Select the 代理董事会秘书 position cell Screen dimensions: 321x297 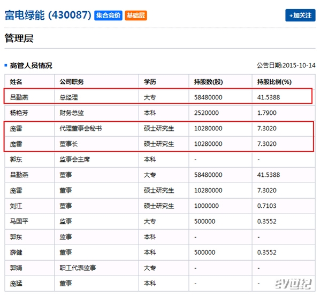[81, 128]
